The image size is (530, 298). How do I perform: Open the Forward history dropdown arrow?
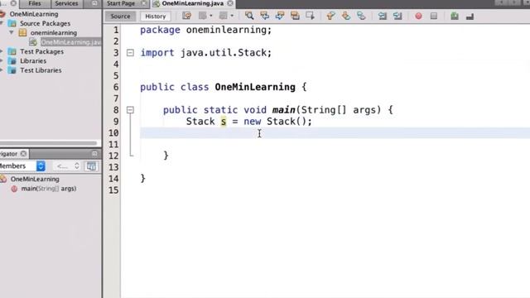pos(232,16)
